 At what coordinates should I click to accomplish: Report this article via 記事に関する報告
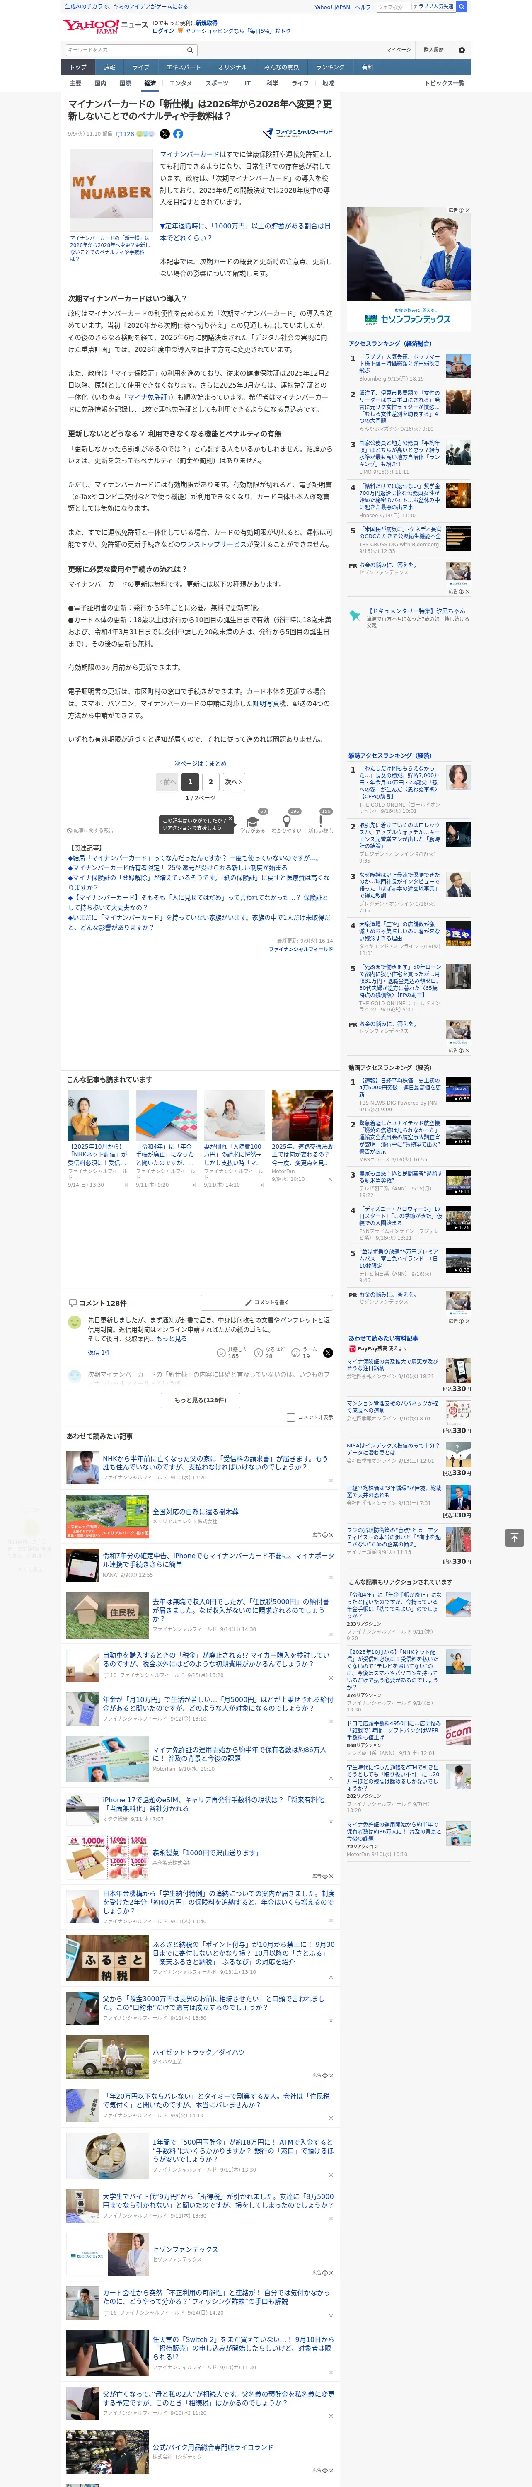91,830
